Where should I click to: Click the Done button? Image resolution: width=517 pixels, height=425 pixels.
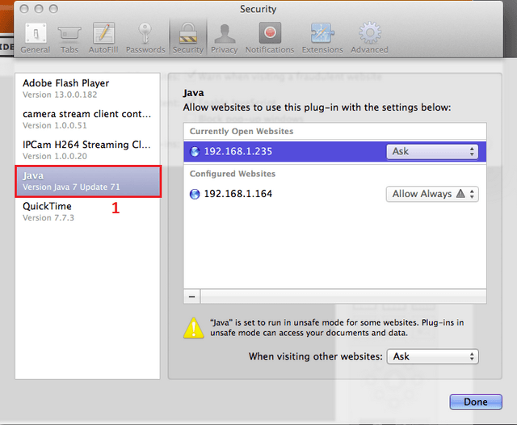pos(476,402)
